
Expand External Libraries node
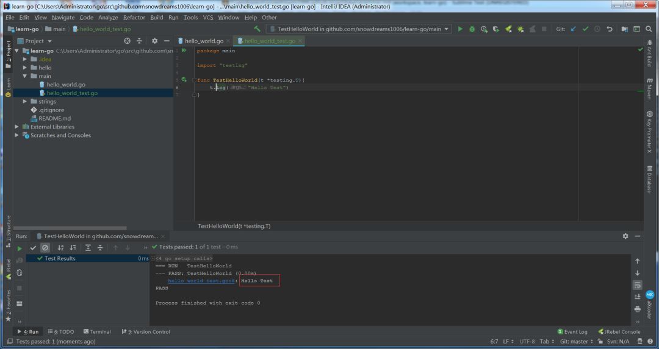click(17, 127)
